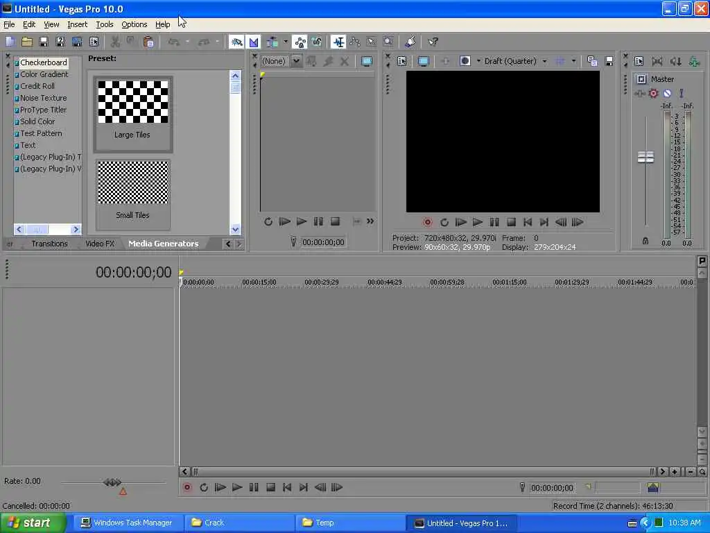Save snapshot to file in Video Preview
This screenshot has height=533, width=710.
609,61
